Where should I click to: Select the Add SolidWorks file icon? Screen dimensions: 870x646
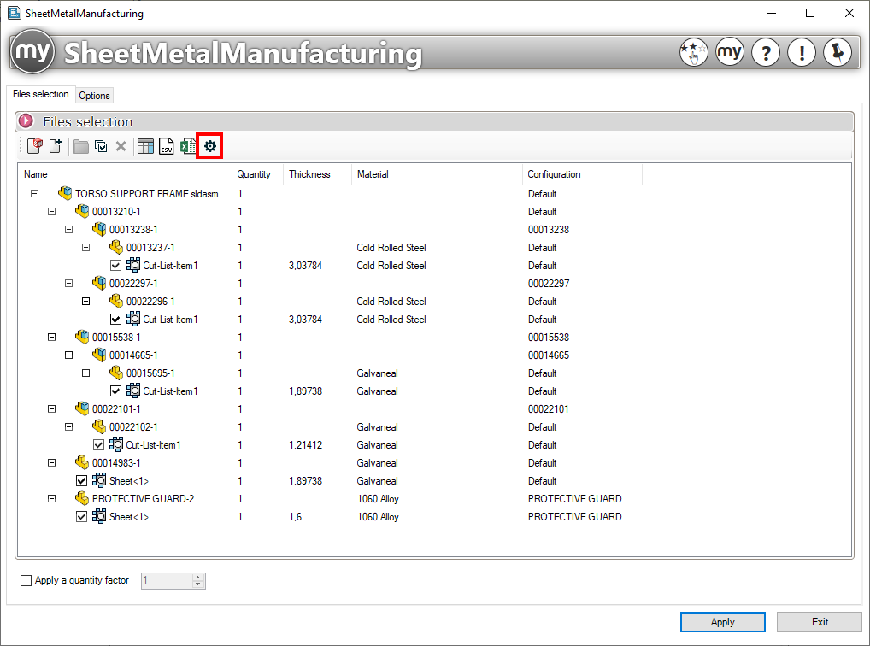(x=34, y=145)
